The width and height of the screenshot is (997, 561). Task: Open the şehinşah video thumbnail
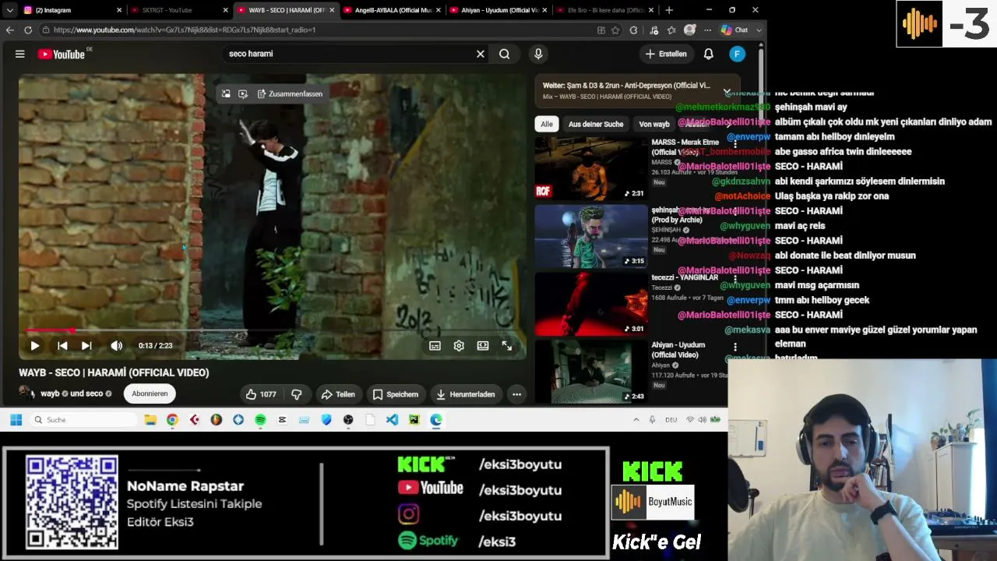coord(591,236)
